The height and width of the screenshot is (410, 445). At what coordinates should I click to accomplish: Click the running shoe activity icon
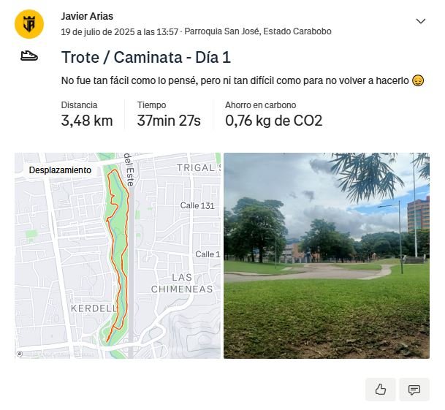click(29, 56)
